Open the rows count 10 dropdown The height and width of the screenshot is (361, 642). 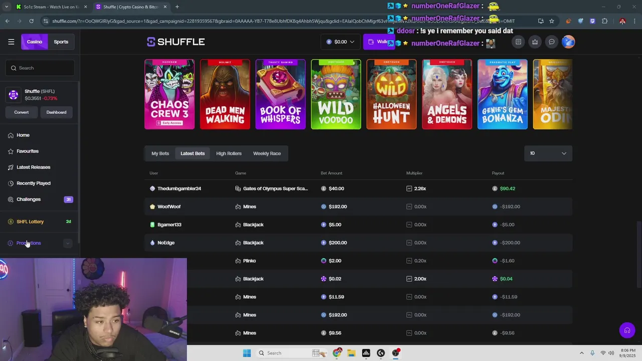coord(548,153)
